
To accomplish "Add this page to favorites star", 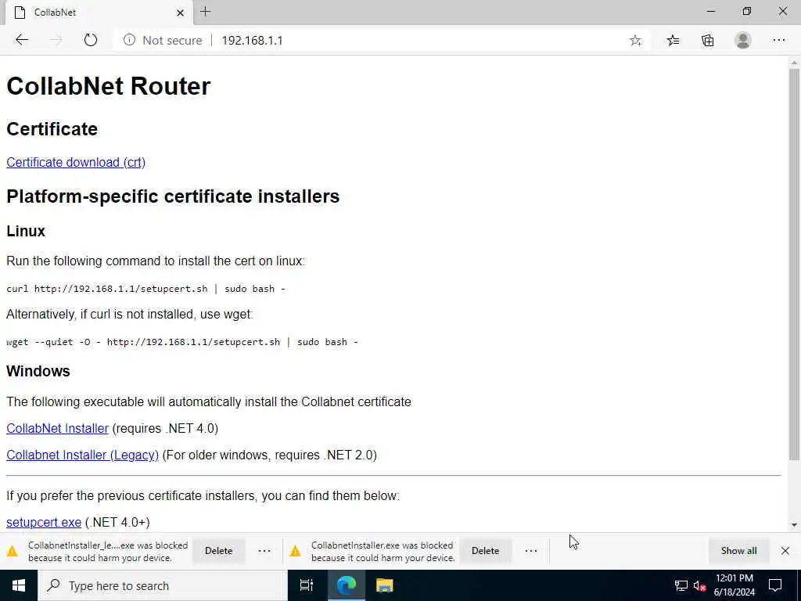I will click(635, 41).
